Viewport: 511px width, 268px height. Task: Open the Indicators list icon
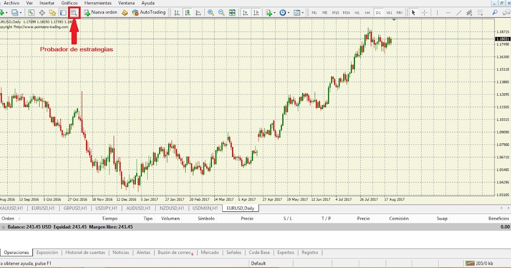(x=269, y=12)
